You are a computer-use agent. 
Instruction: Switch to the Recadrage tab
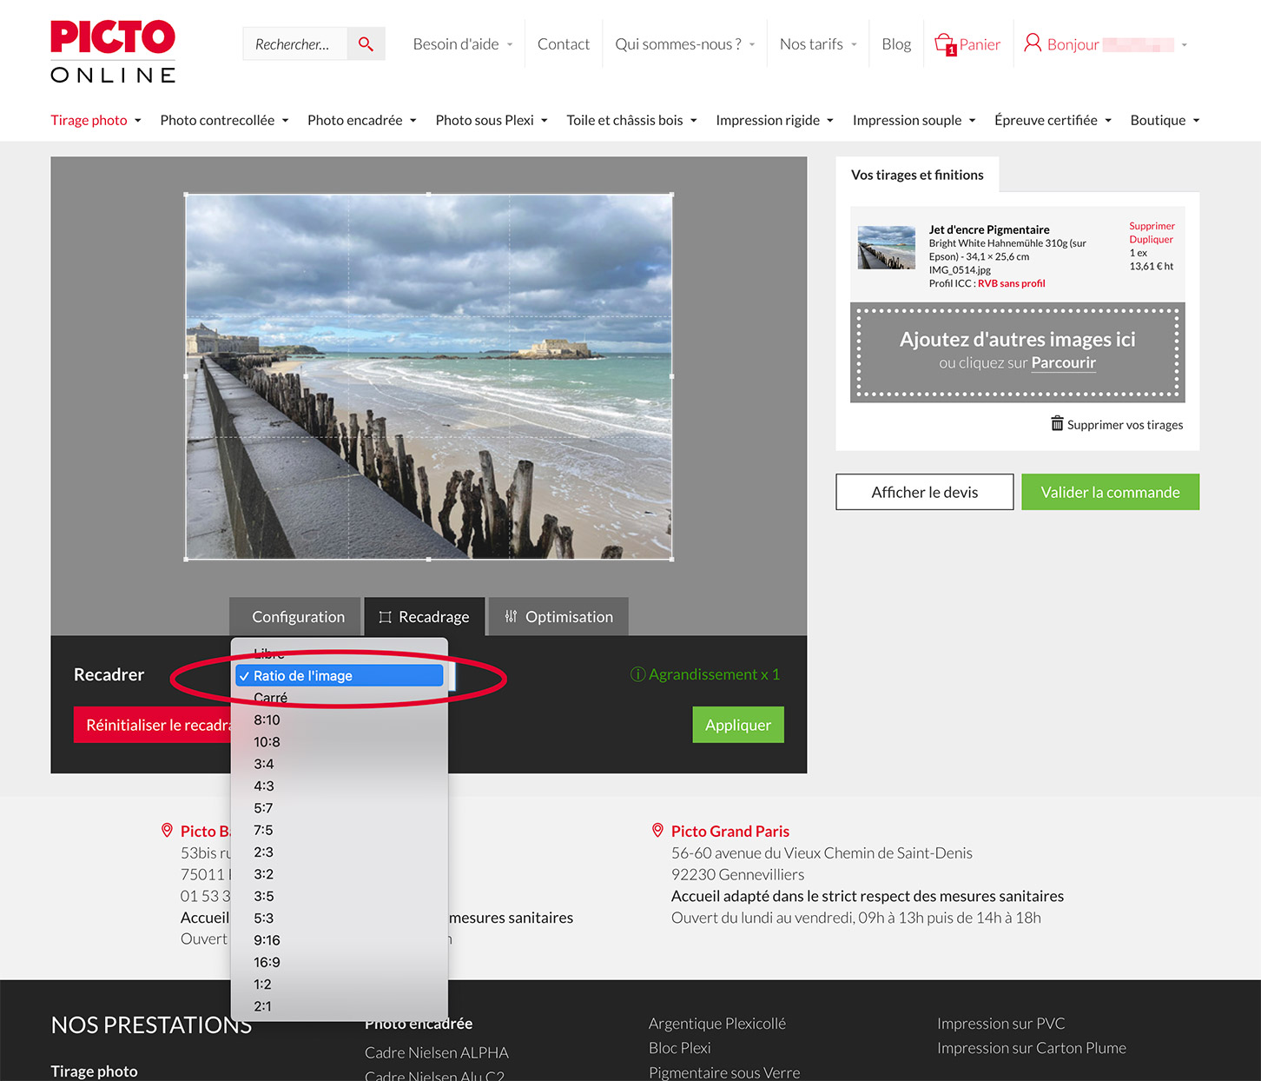(424, 616)
